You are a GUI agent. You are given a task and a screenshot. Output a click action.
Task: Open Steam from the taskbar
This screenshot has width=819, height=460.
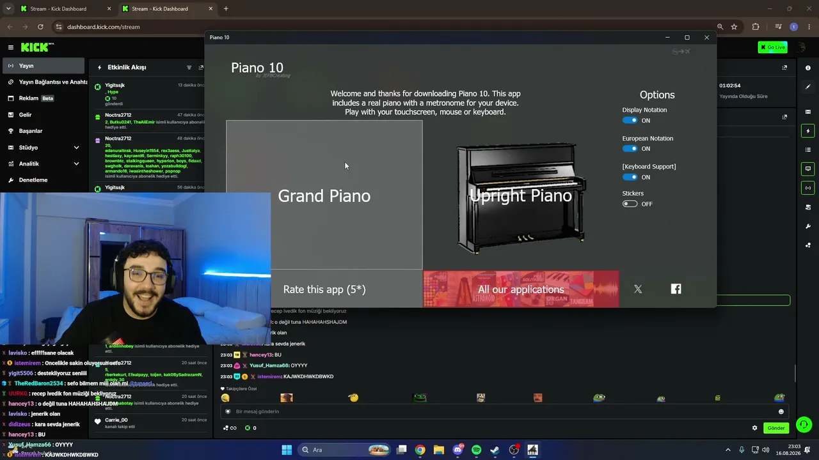pos(495,450)
